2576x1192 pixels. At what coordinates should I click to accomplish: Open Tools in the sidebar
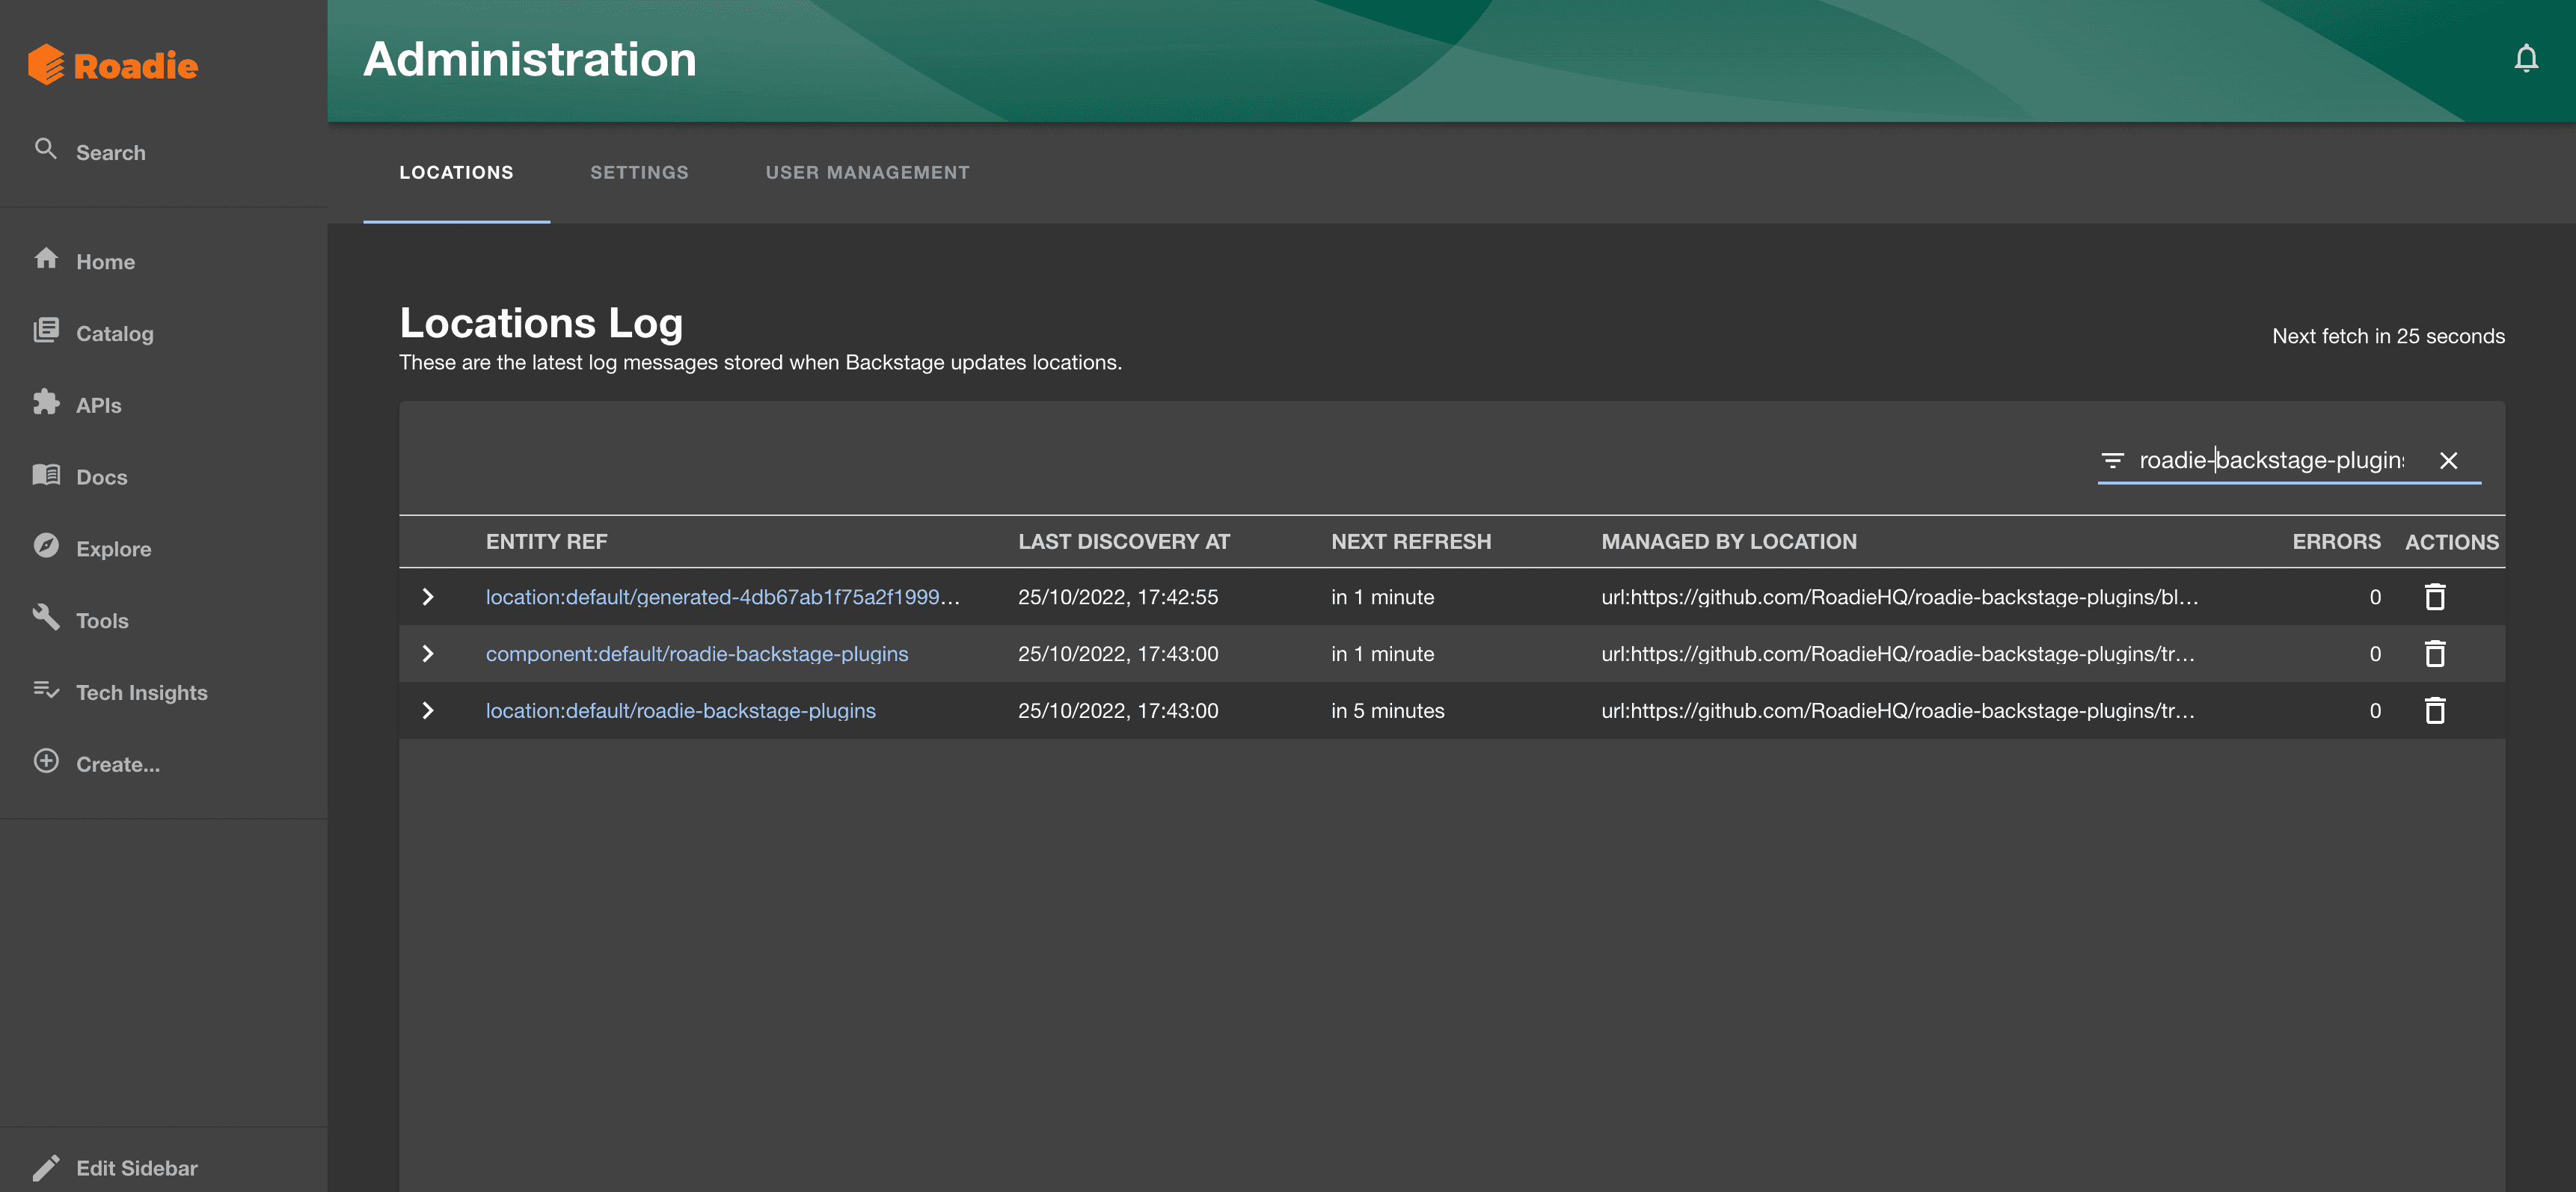pos(102,621)
